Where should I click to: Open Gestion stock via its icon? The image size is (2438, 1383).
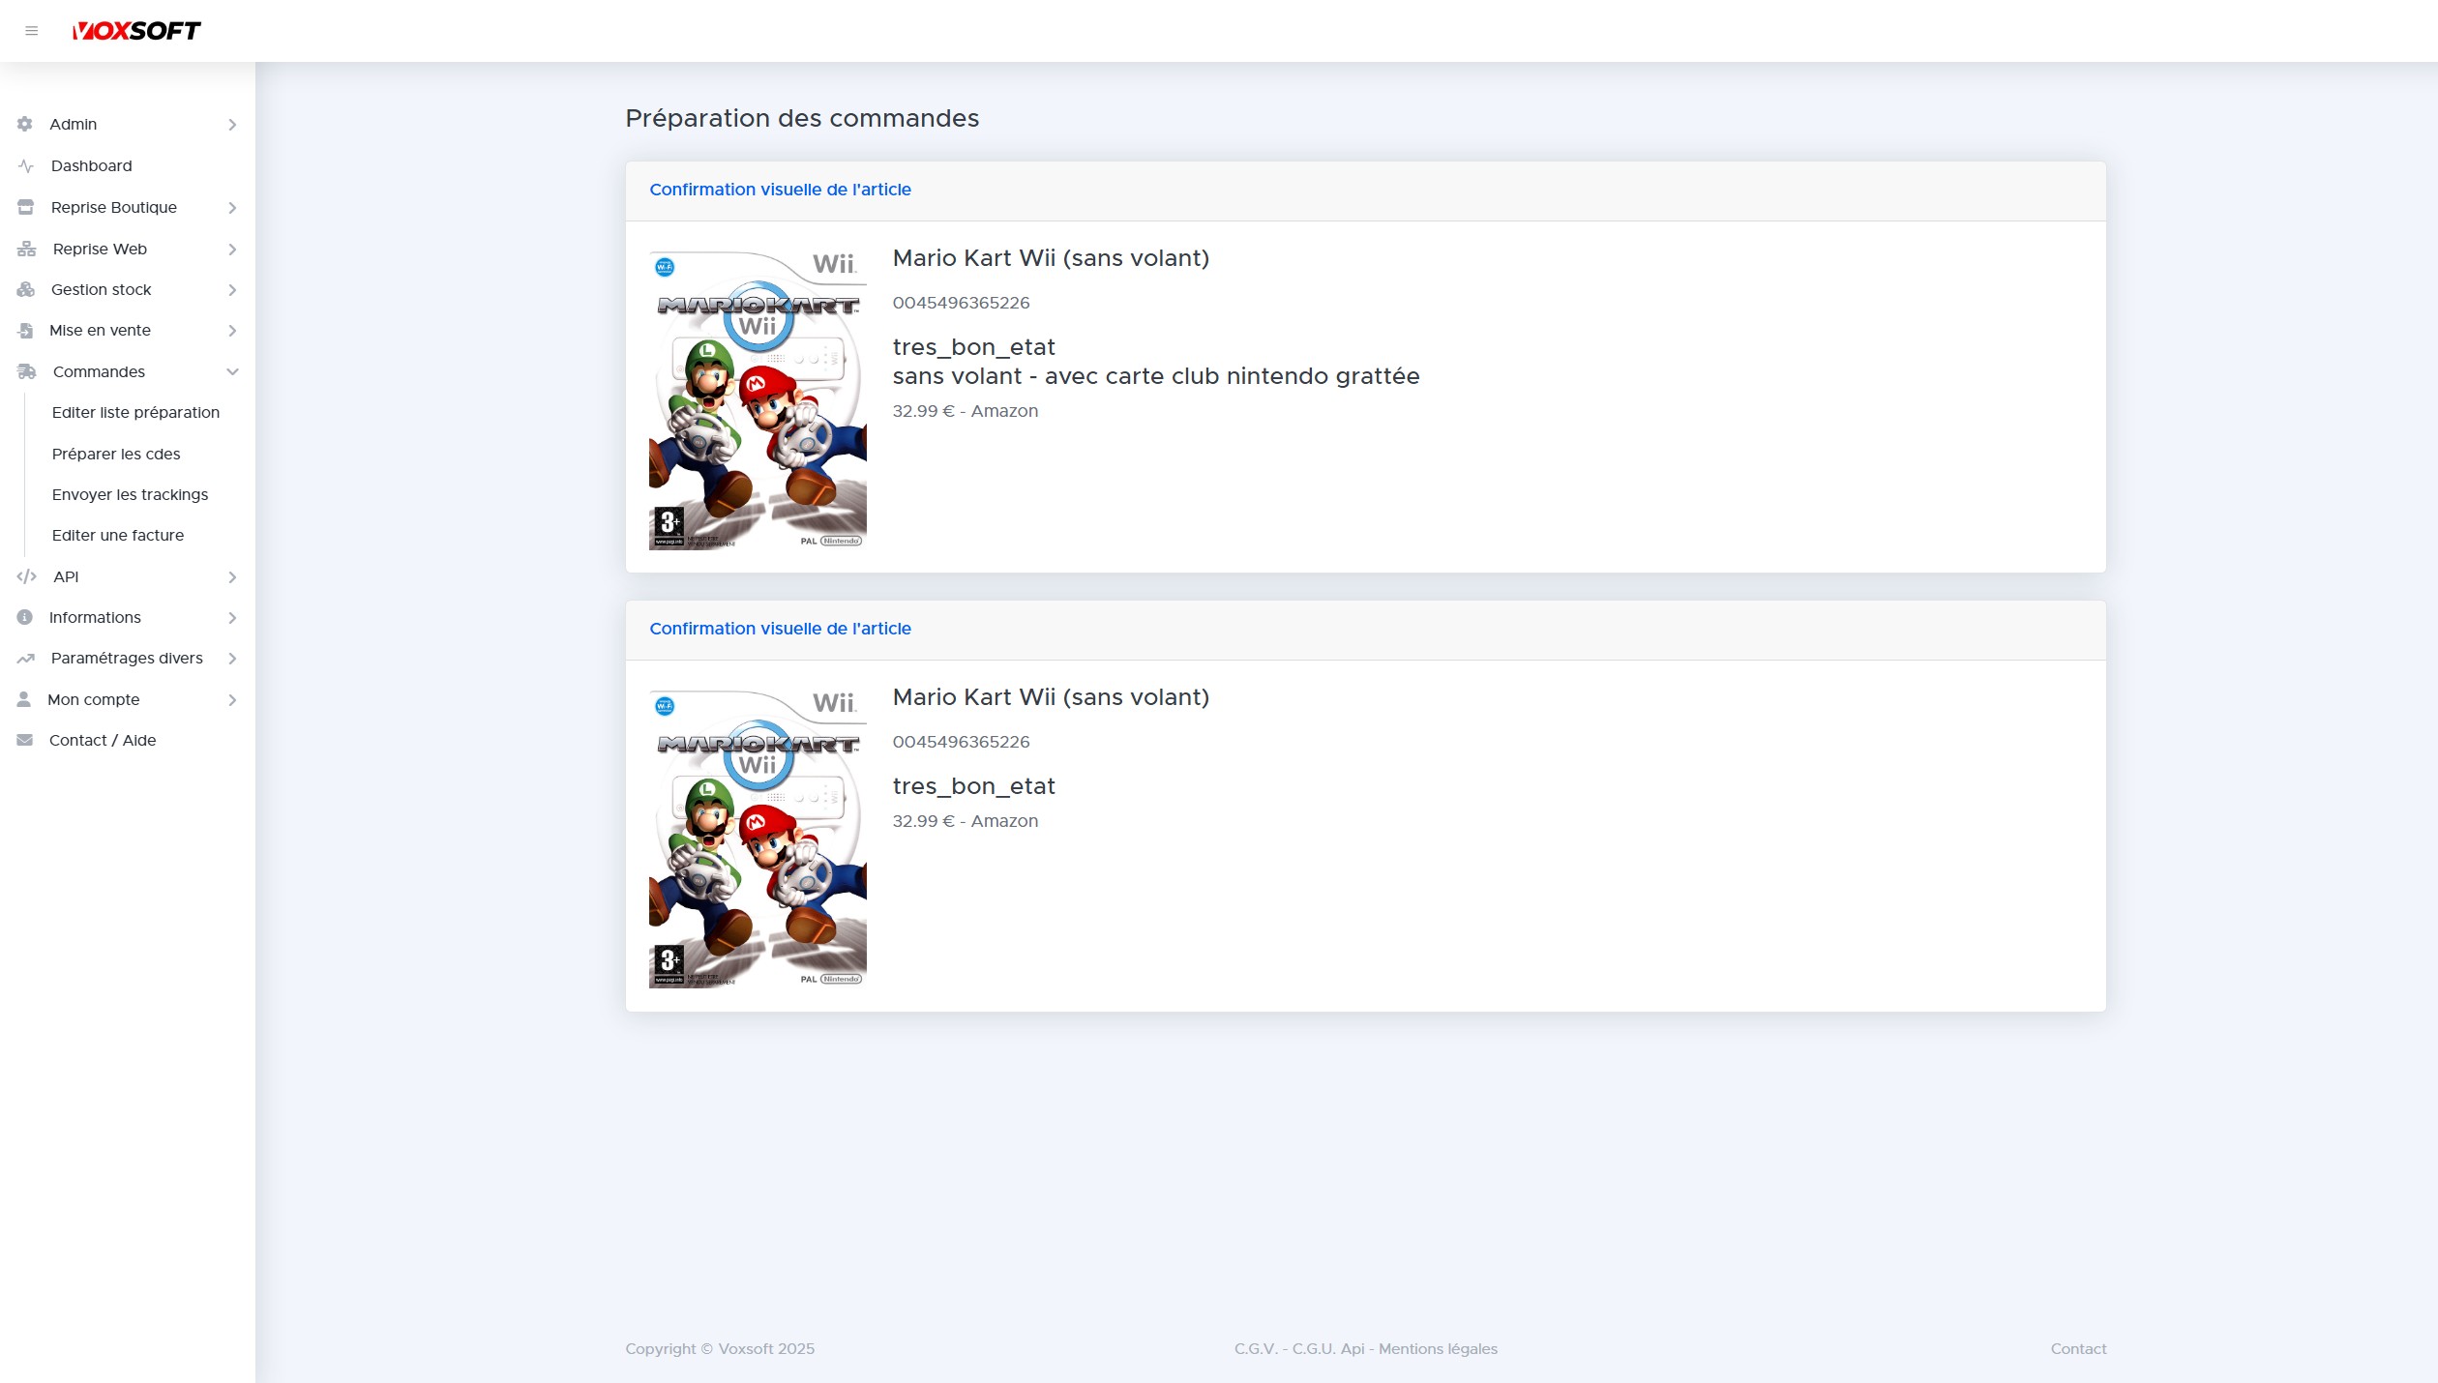coord(23,289)
